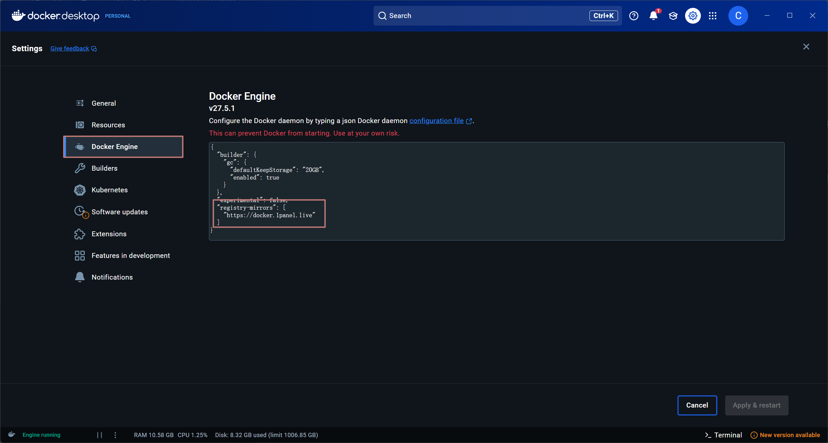This screenshot has height=443, width=828.
Task: Open Notifications settings
Action: (x=124, y=277)
